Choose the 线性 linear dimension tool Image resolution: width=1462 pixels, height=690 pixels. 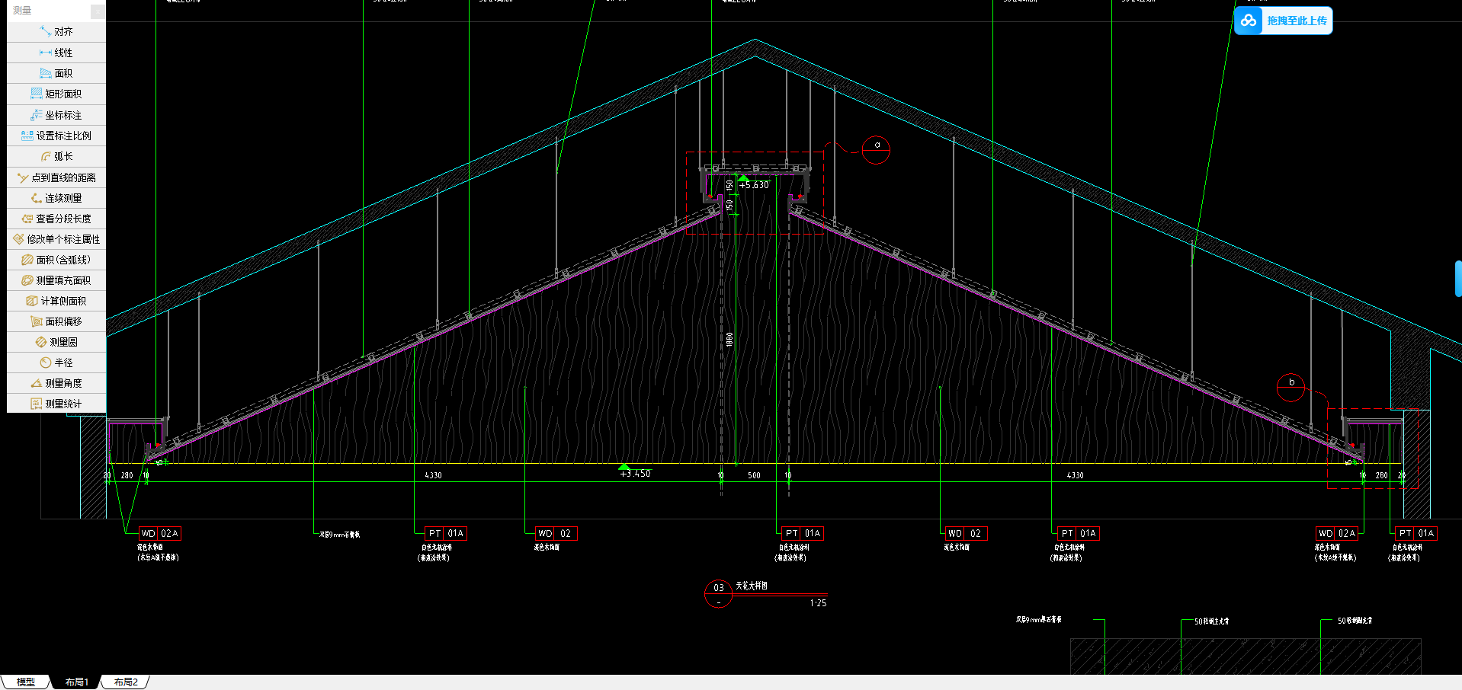56,53
